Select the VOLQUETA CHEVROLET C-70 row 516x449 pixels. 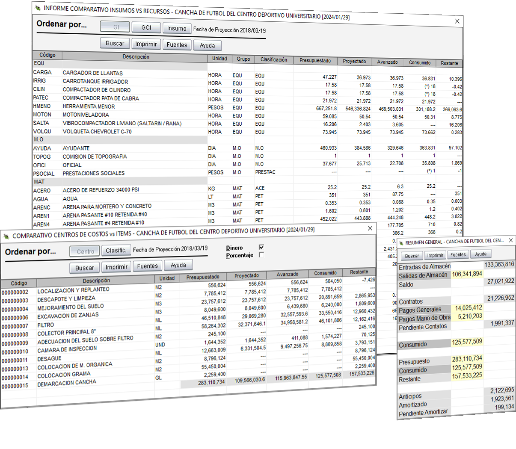coord(247,132)
